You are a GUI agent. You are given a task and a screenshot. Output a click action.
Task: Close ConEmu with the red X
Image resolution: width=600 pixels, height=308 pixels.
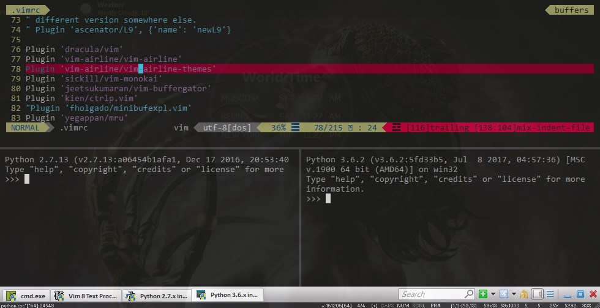[x=593, y=294]
